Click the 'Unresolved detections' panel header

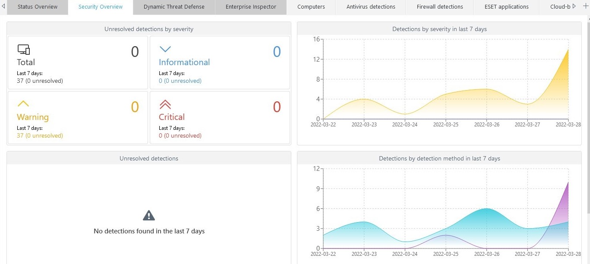click(149, 158)
